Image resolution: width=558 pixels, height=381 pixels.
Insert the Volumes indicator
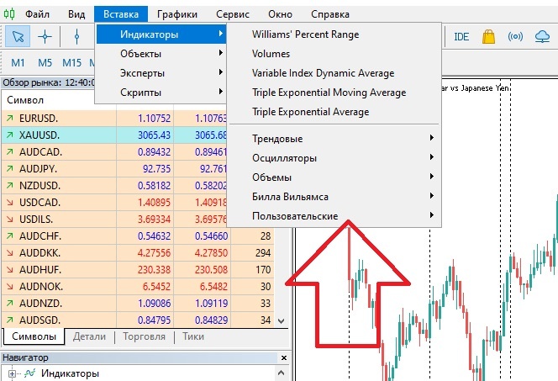click(334, 54)
